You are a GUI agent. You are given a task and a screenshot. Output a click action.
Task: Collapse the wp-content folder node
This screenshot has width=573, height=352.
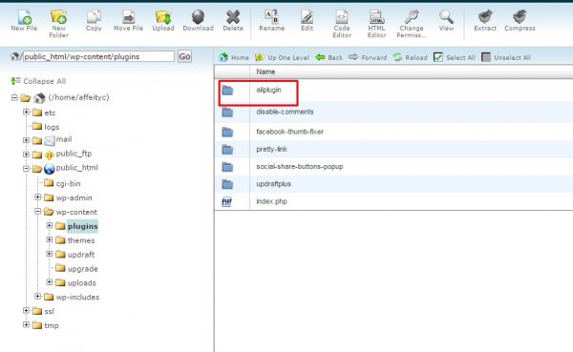[37, 211]
